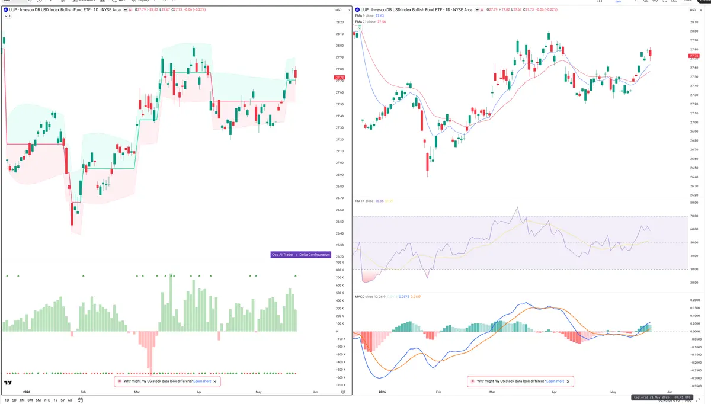Viewport: 711px width, 404px height.
Task: Click the 0.2000 level on the MACD axis
Action: (x=695, y=300)
